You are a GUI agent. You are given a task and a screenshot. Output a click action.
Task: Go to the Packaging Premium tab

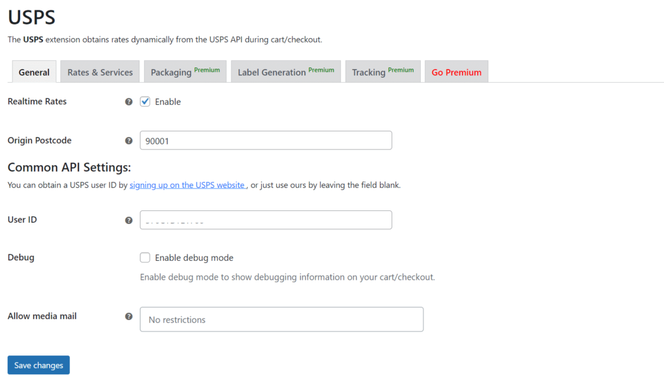[185, 72]
